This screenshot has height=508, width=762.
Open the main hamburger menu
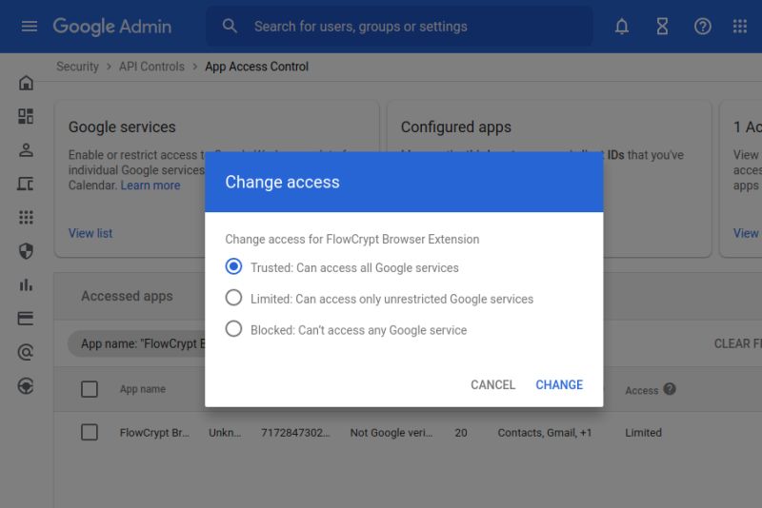tap(30, 27)
